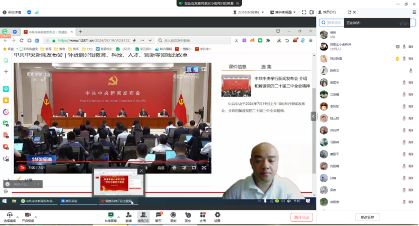Switch to the 选集 tab
Screen dimensions: 419x226
click(266, 67)
